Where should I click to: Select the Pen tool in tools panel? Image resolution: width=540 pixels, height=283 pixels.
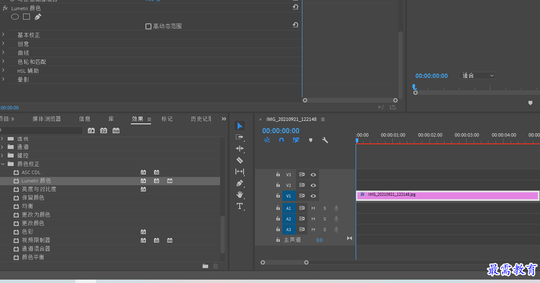(240, 183)
